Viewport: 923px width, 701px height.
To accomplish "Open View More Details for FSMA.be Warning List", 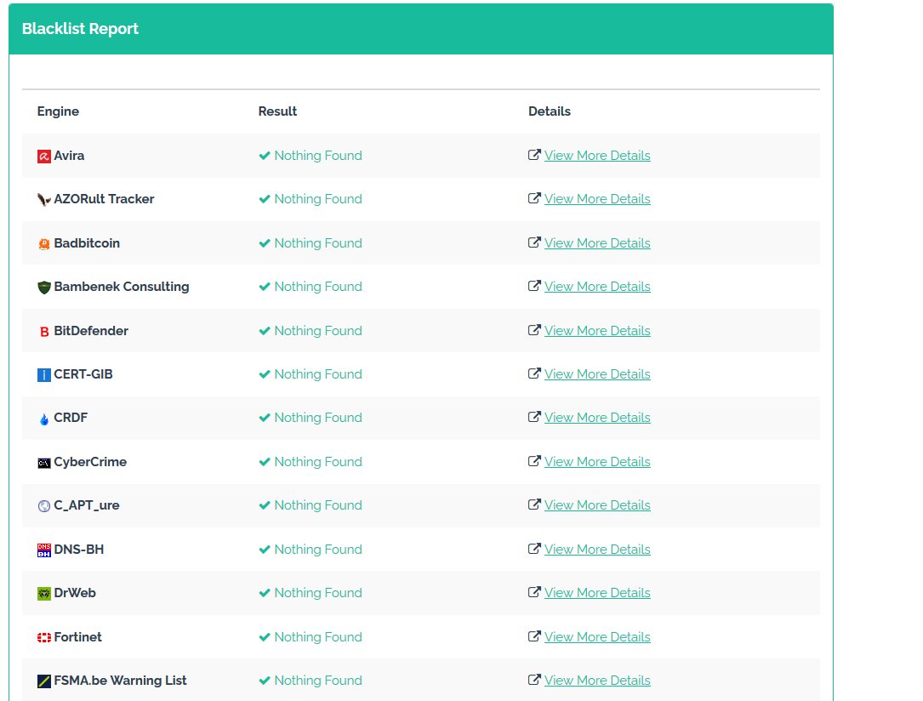I will tap(597, 681).
